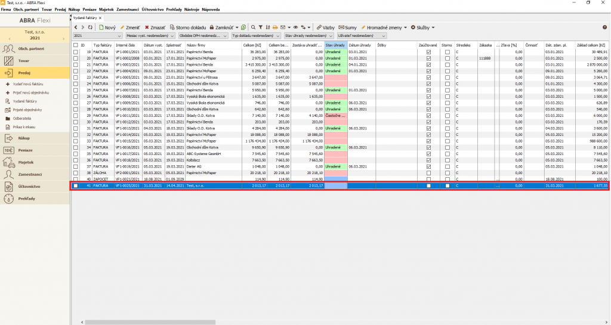Click the green copy document icon
This screenshot has width=611, height=325.
[x=243, y=27]
